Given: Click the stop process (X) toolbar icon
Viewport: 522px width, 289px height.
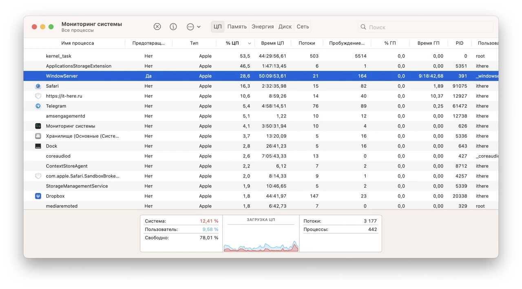Looking at the screenshot, I should point(157,26).
